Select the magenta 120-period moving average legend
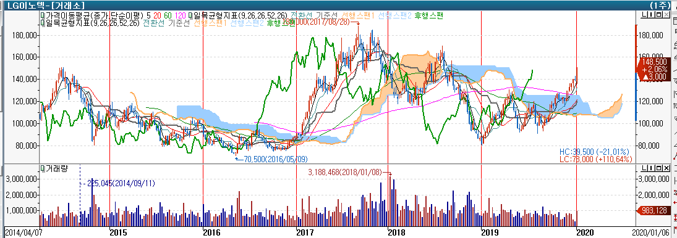677x238 pixels. point(181,15)
